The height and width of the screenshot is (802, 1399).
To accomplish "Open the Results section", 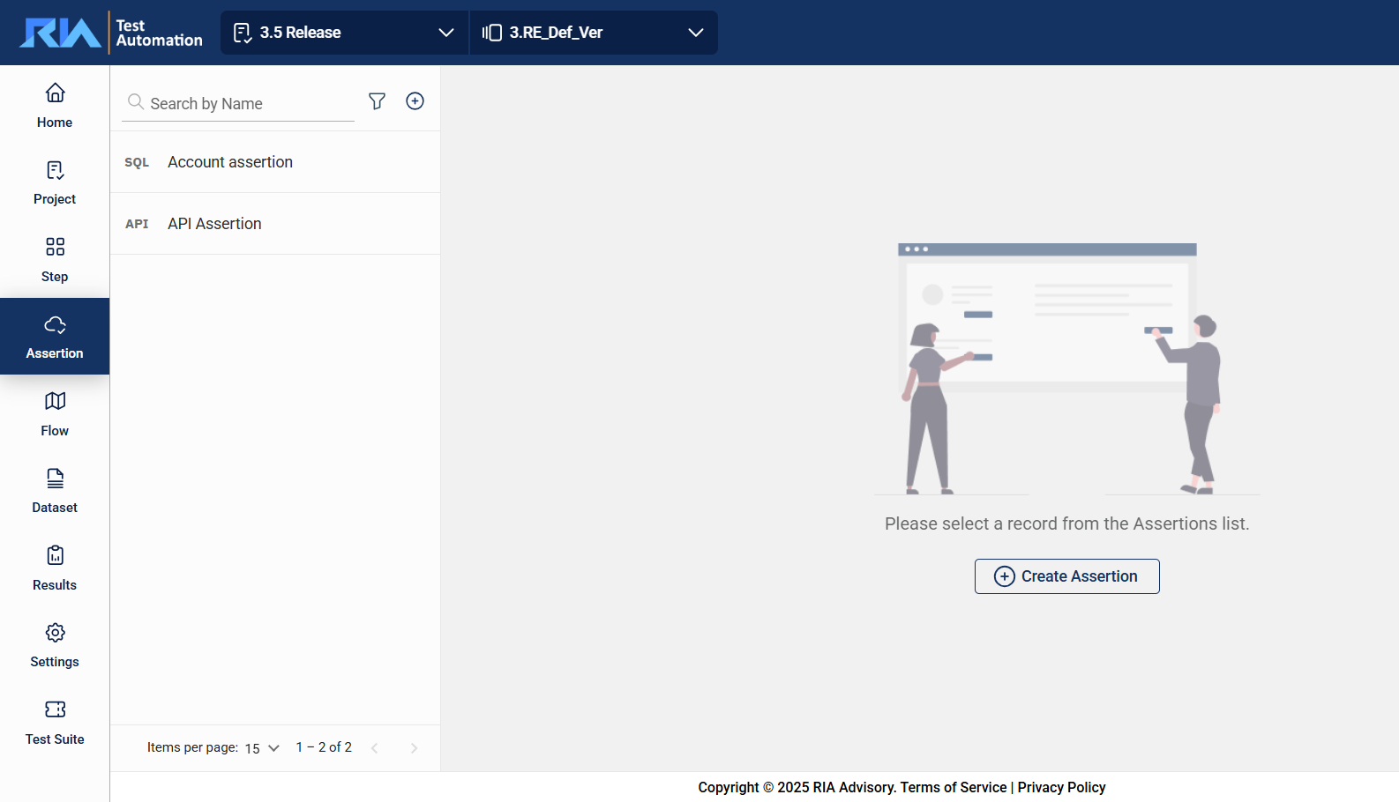I will tap(55, 568).
